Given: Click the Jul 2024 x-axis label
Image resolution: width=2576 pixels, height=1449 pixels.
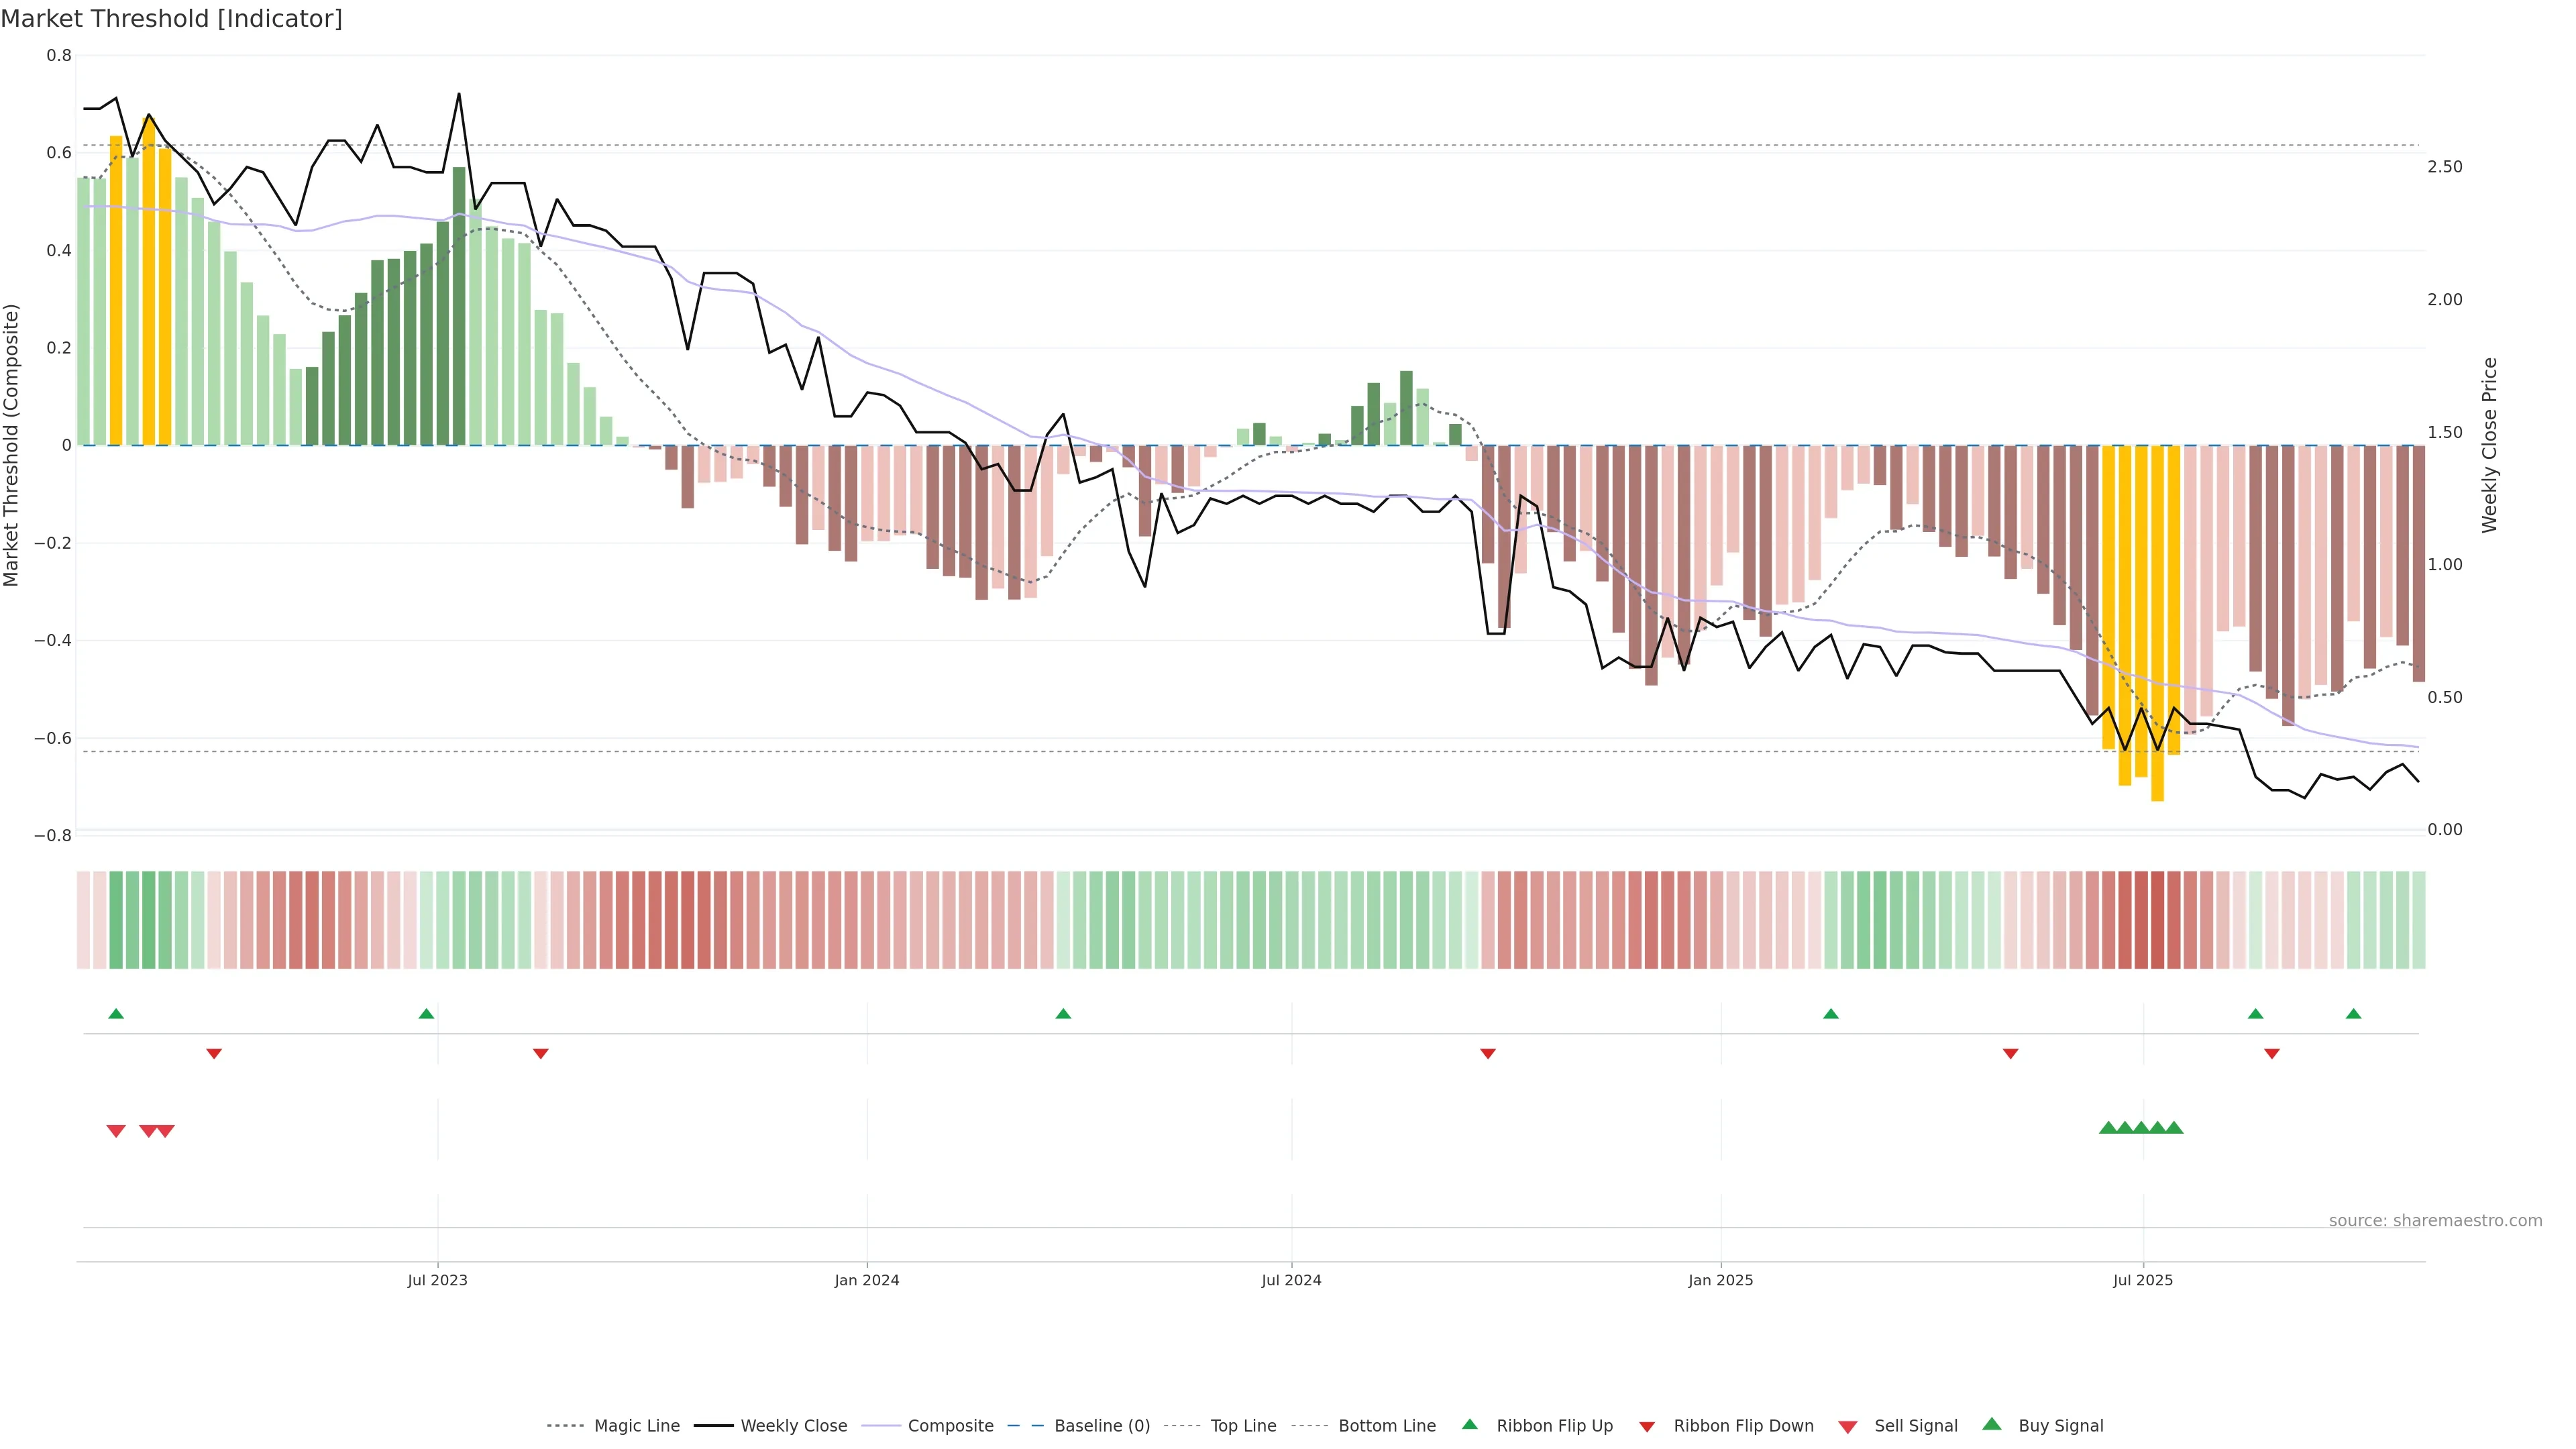Looking at the screenshot, I should click(1291, 1280).
